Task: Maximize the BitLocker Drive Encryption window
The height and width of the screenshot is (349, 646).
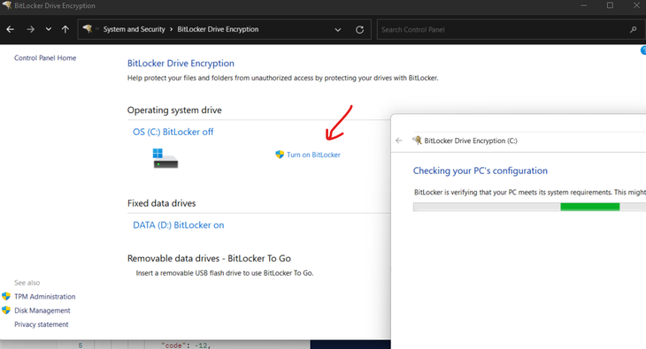Action: (610, 5)
